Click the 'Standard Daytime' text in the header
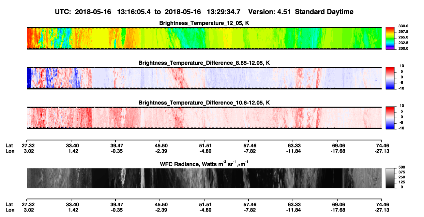Screen dimensions: 424x217 click(324, 12)
